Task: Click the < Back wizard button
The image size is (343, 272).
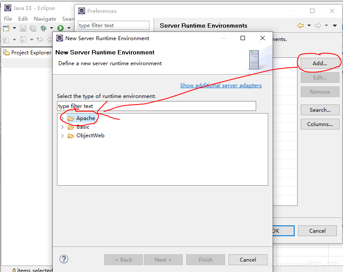Action: coord(124,260)
